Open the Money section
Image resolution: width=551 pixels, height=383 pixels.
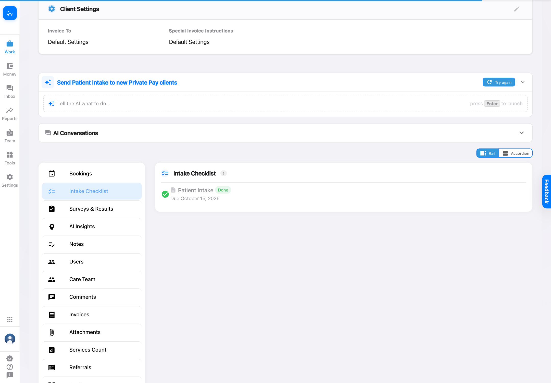coord(10,69)
